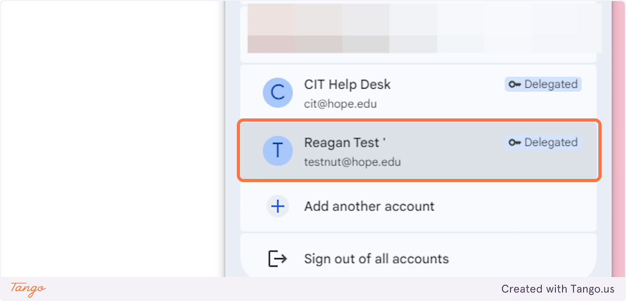The width and height of the screenshot is (626, 301).
Task: Switch to the CIT Help Desk account name
Action: coord(347,85)
